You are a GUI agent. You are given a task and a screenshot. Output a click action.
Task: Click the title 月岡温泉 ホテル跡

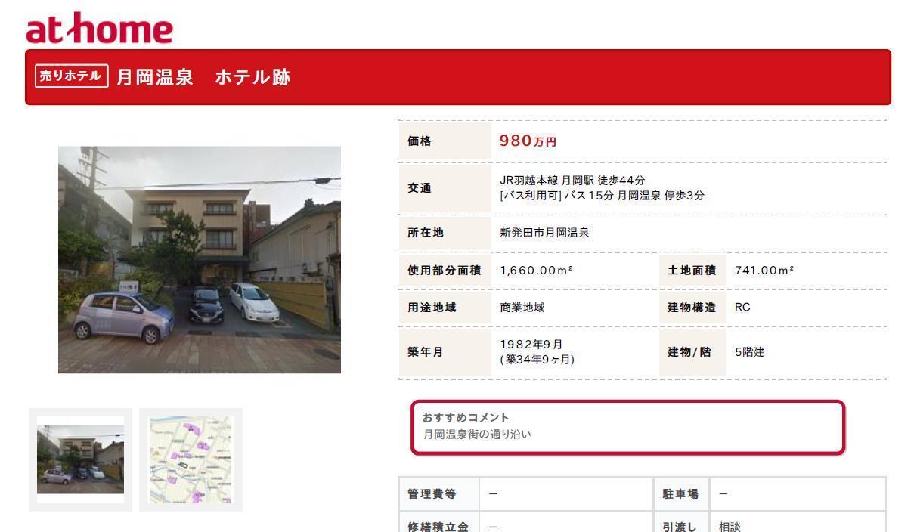tap(203, 77)
